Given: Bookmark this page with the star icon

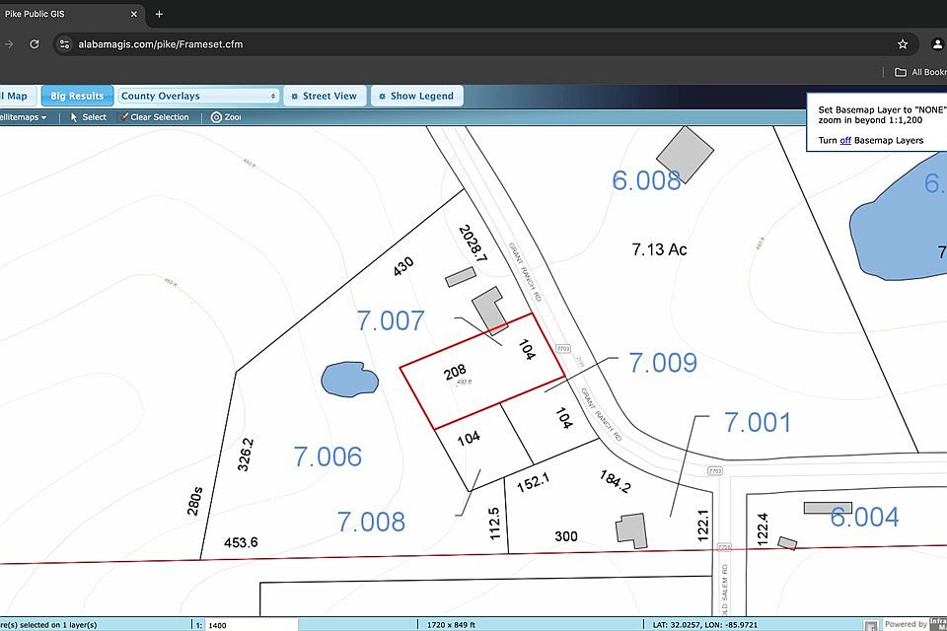Looking at the screenshot, I should pos(902,44).
